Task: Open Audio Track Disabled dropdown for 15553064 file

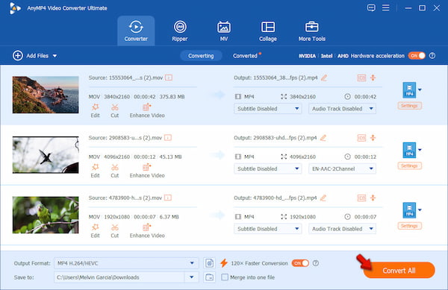Action: tap(342, 109)
